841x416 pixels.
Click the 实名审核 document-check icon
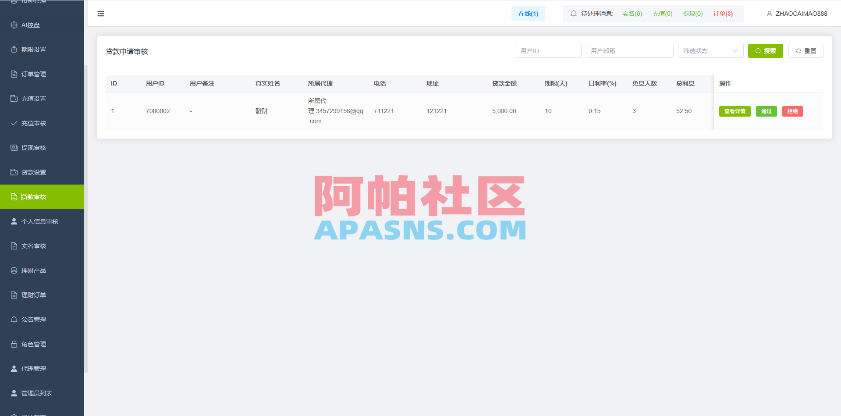pos(14,246)
